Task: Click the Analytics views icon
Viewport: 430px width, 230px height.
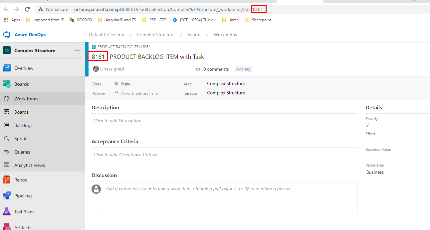Action: pyautogui.click(x=7, y=165)
